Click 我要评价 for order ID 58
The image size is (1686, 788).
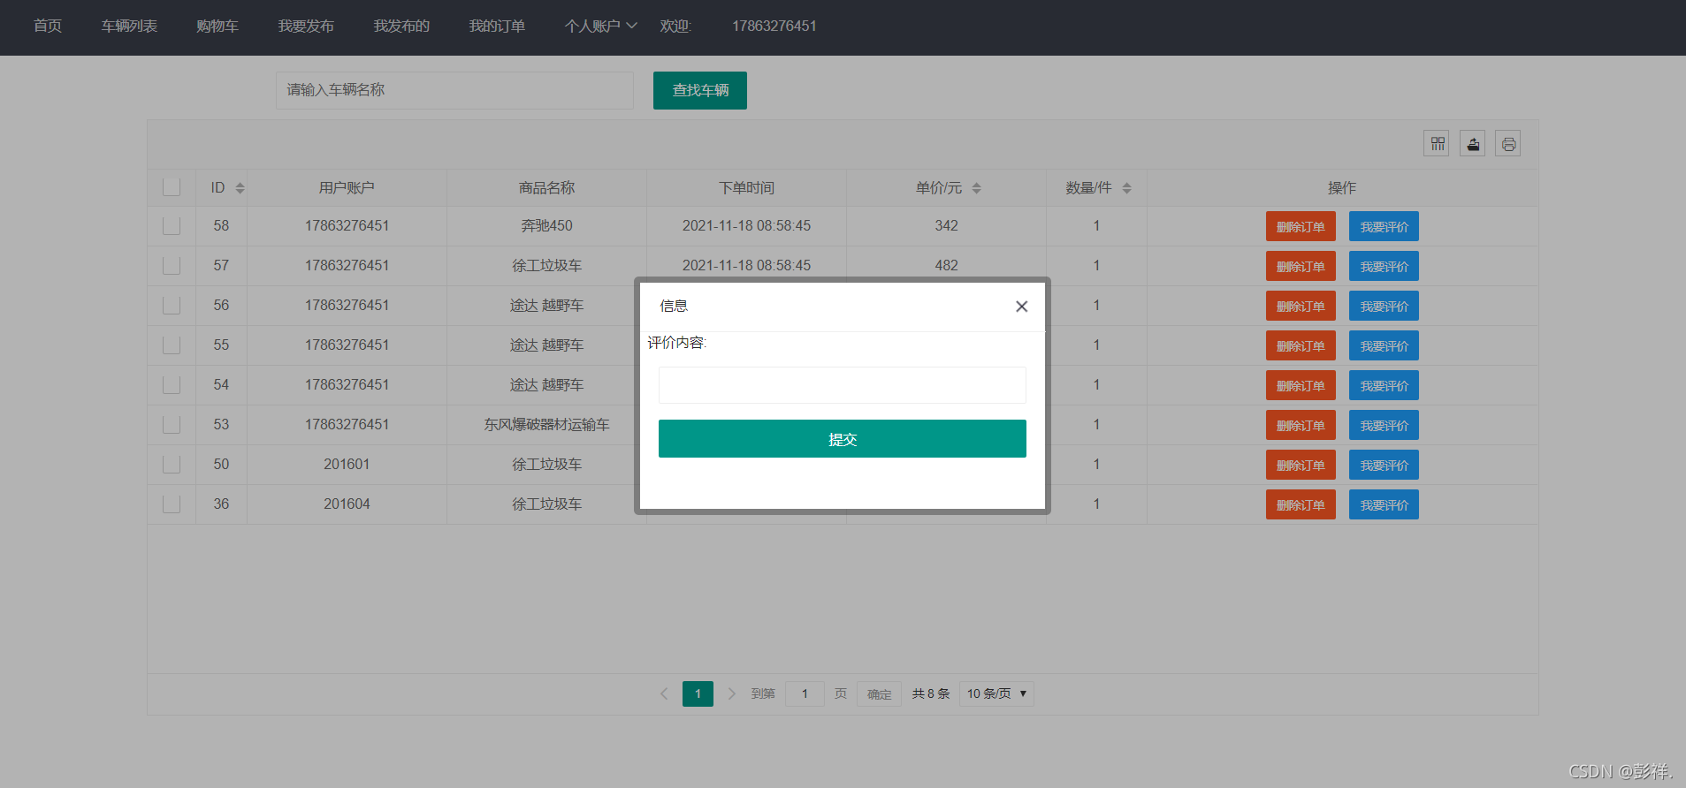click(x=1384, y=226)
